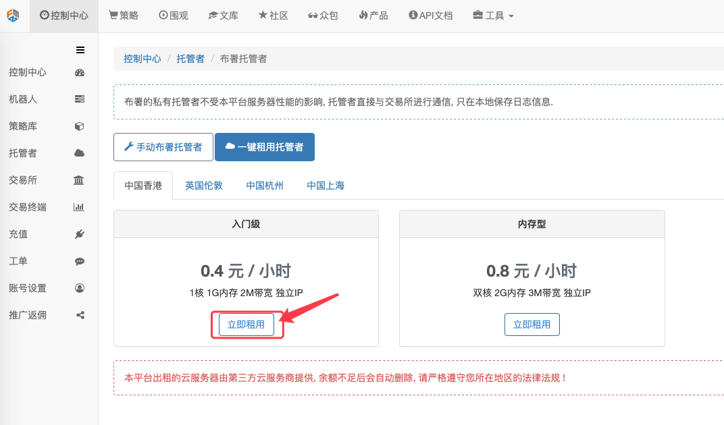Go to 控制中心 via breadcrumb link
The height and width of the screenshot is (425, 724).
click(x=143, y=59)
